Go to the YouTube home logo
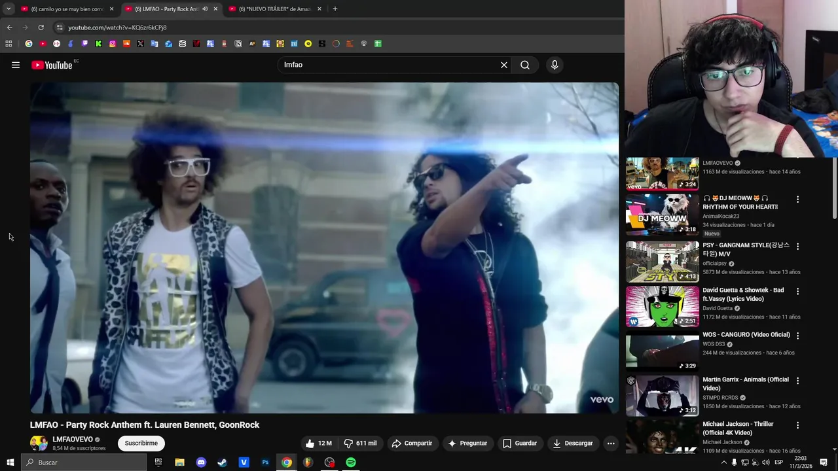Screen dimensions: 838x471 click(x=52, y=65)
